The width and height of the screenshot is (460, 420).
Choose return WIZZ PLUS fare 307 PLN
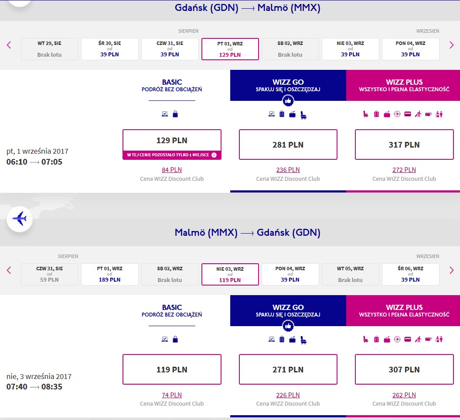404,369
